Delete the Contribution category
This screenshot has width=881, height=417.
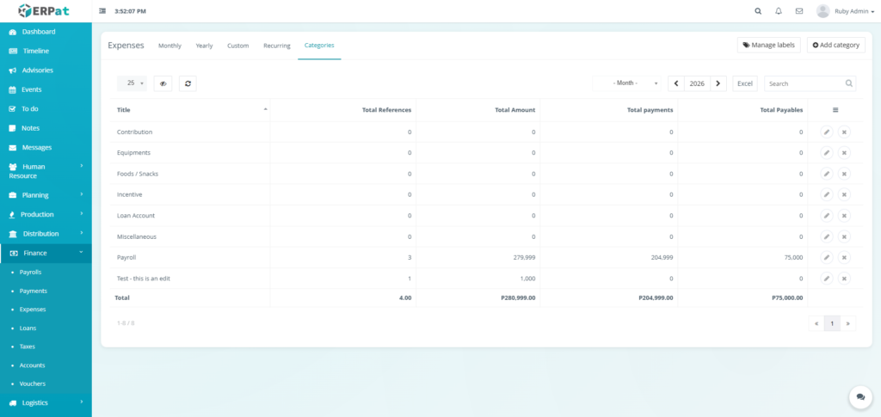click(844, 132)
